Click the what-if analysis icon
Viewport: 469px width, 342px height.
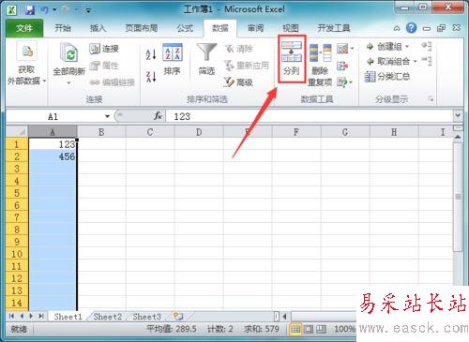pos(342,82)
